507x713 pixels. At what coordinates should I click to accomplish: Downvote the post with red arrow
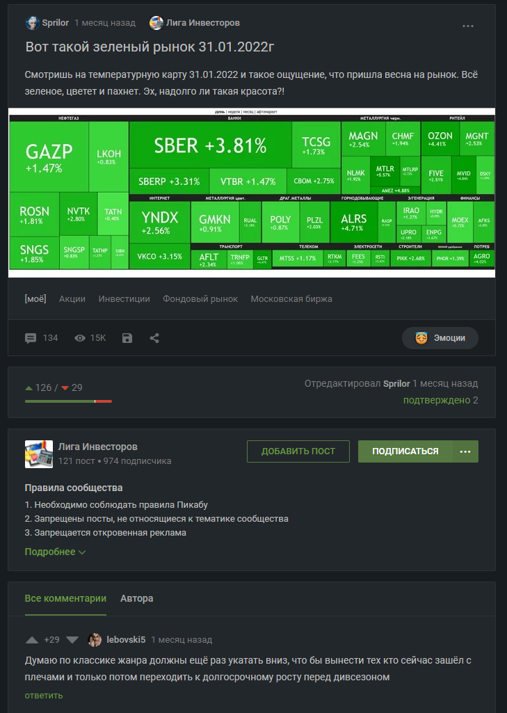[65, 388]
